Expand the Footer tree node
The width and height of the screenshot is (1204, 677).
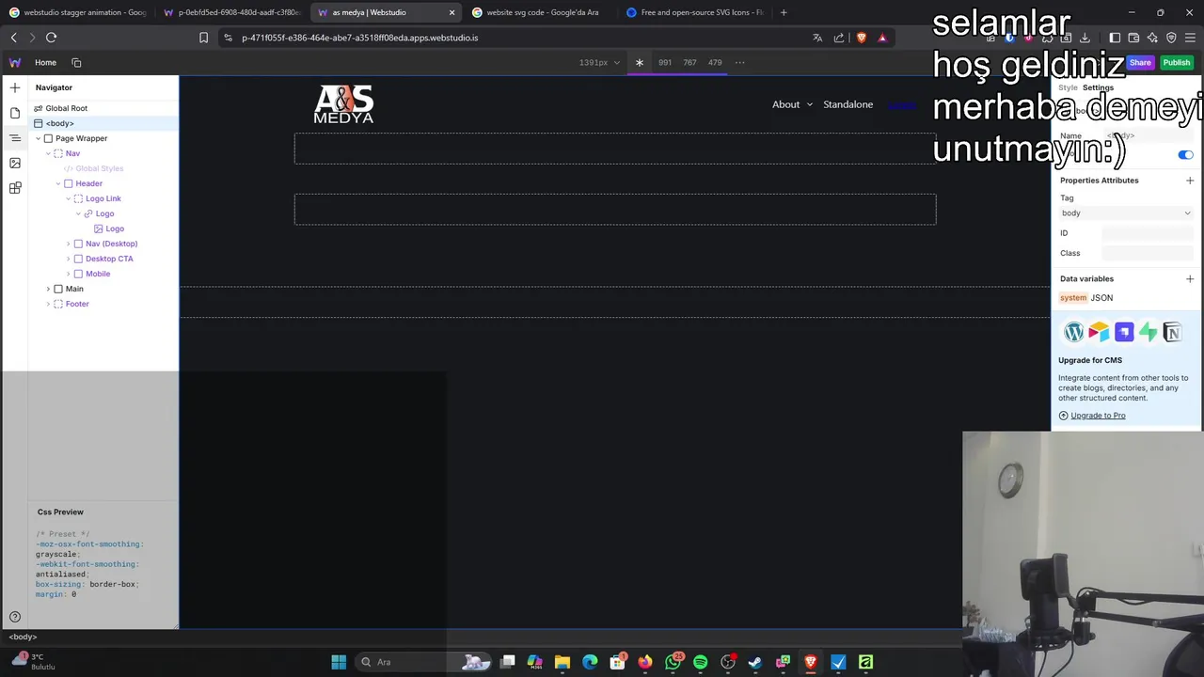coord(48,304)
